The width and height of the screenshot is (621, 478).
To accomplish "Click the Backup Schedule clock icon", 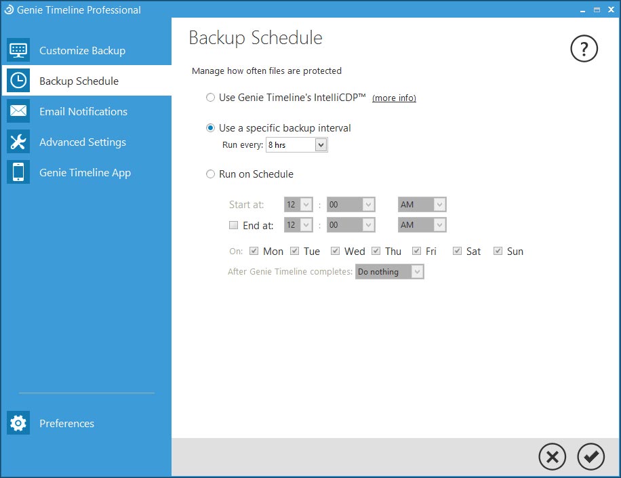I will 18,81.
